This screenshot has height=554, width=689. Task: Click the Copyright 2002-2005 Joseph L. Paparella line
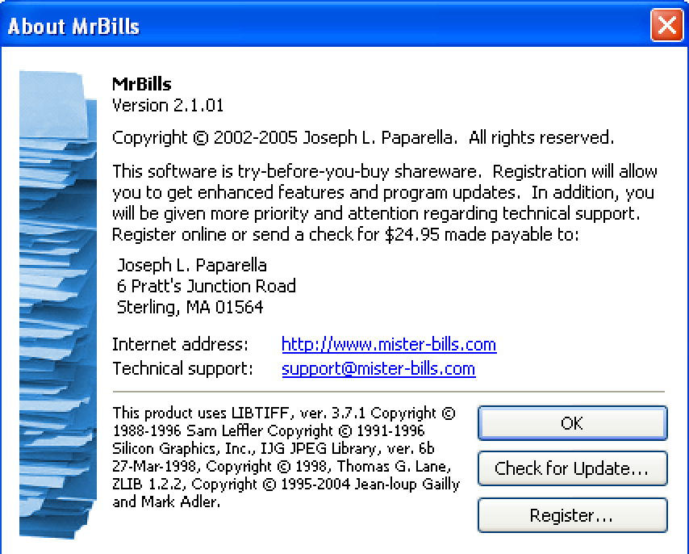363,138
